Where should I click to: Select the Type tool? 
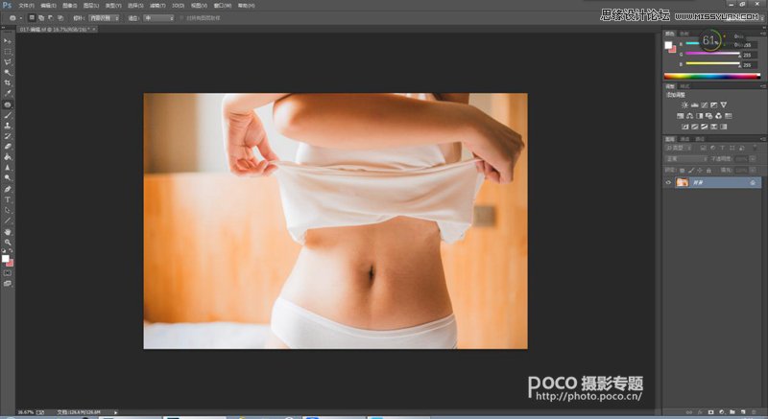(x=8, y=199)
